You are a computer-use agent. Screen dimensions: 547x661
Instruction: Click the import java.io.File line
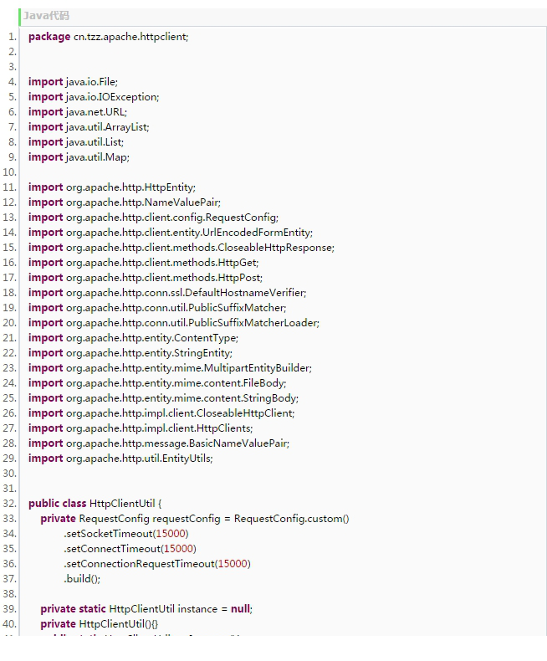tap(73, 82)
